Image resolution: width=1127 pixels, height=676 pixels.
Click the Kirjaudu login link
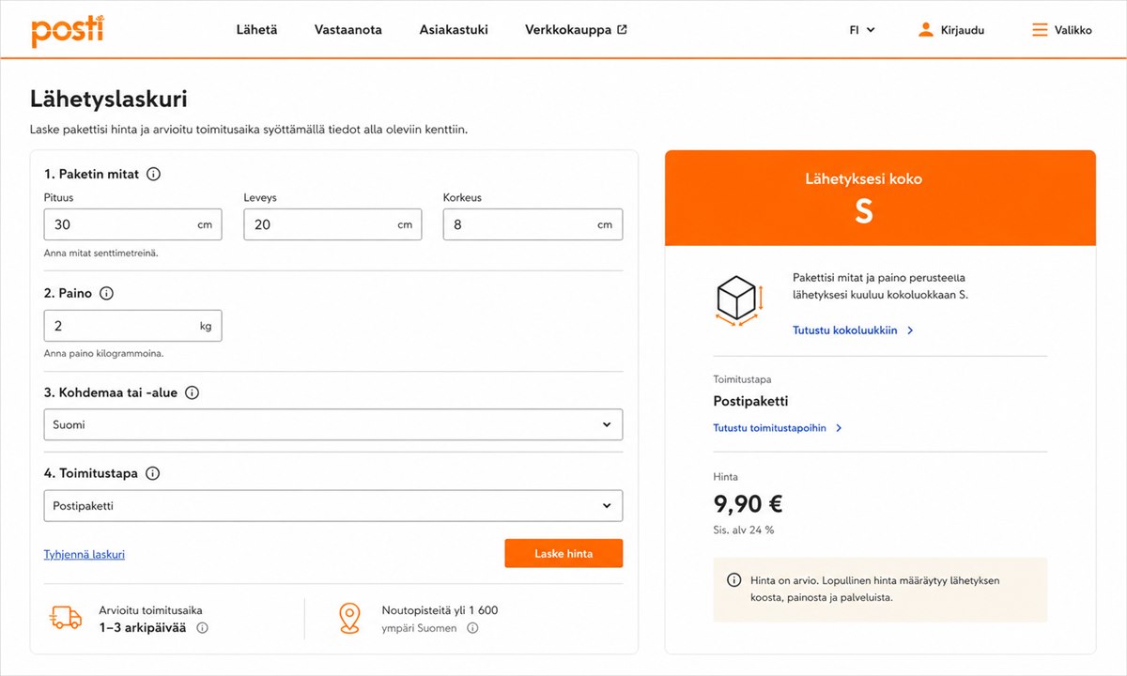click(x=963, y=30)
